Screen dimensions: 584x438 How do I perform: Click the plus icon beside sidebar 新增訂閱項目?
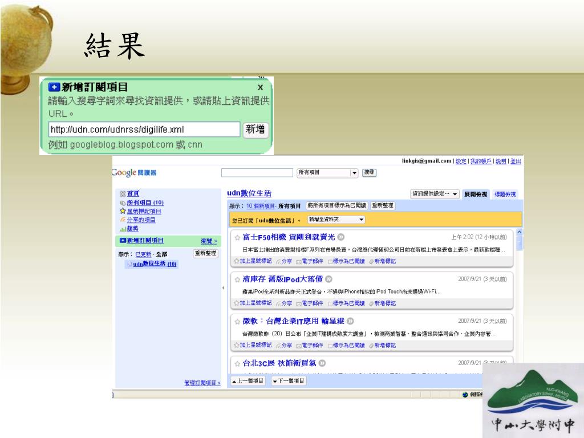tap(123, 241)
